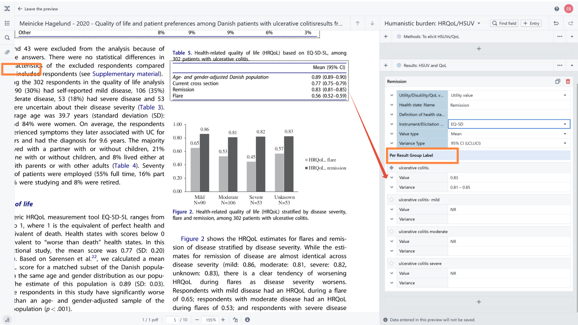Open the Humanistic burden form dropdown
Viewport: 578px width, 325px height.
(x=479, y=23)
